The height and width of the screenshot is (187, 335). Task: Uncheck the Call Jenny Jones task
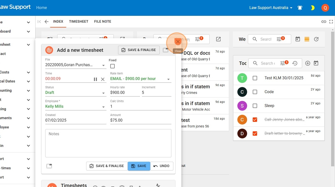tap(255, 120)
